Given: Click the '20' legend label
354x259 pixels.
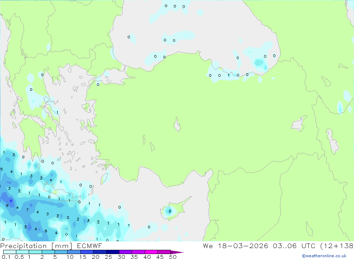Looking at the screenshot, I should (x=96, y=257).
